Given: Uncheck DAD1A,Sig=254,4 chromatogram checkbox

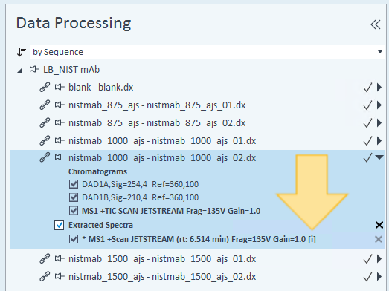Looking at the screenshot, I should point(74,184).
